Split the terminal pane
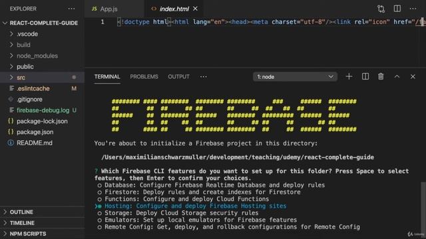Viewport: 426px width, 239px height. click(x=365, y=77)
